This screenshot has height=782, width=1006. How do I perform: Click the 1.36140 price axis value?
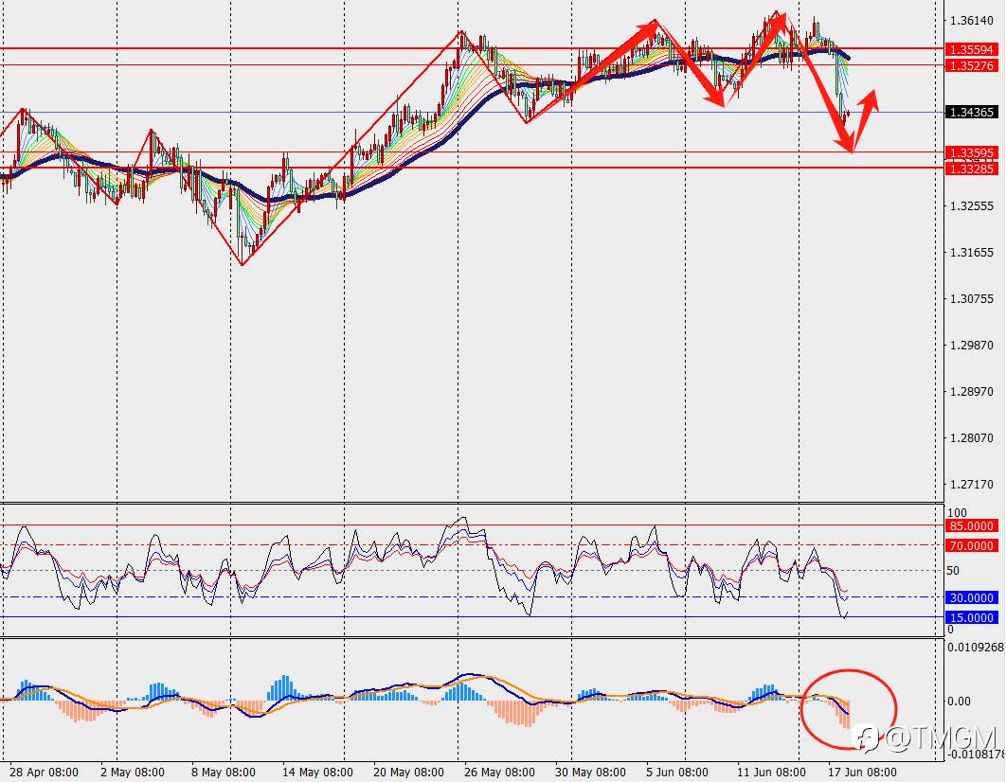pos(971,21)
